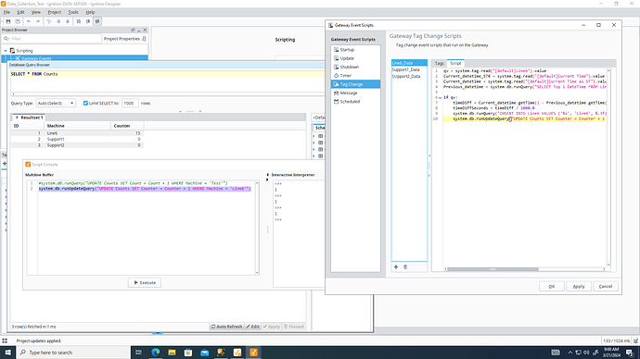Click the Save icon in main toolbar
This screenshot has height=359, width=640.
pos(8,21)
